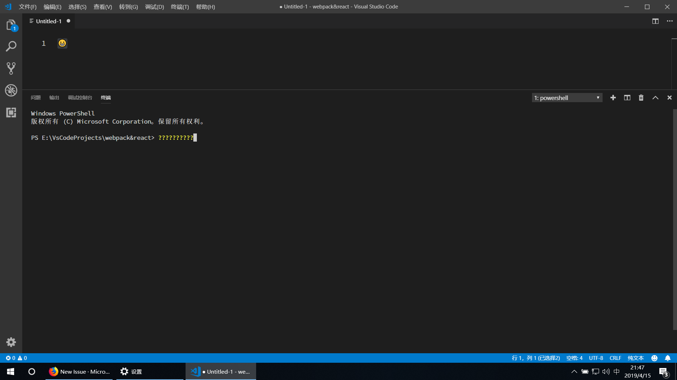Click the CRLF line ending selector
This screenshot has width=677, height=380.
coord(615,358)
